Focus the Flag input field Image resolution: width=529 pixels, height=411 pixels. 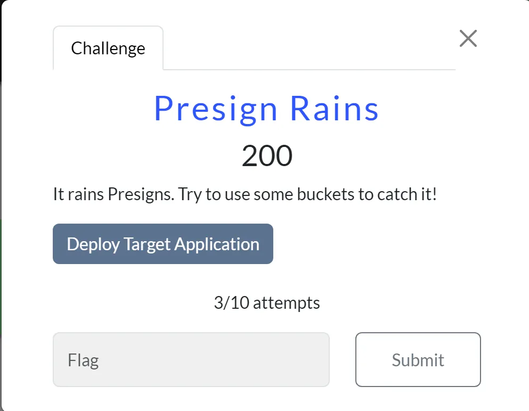(191, 360)
